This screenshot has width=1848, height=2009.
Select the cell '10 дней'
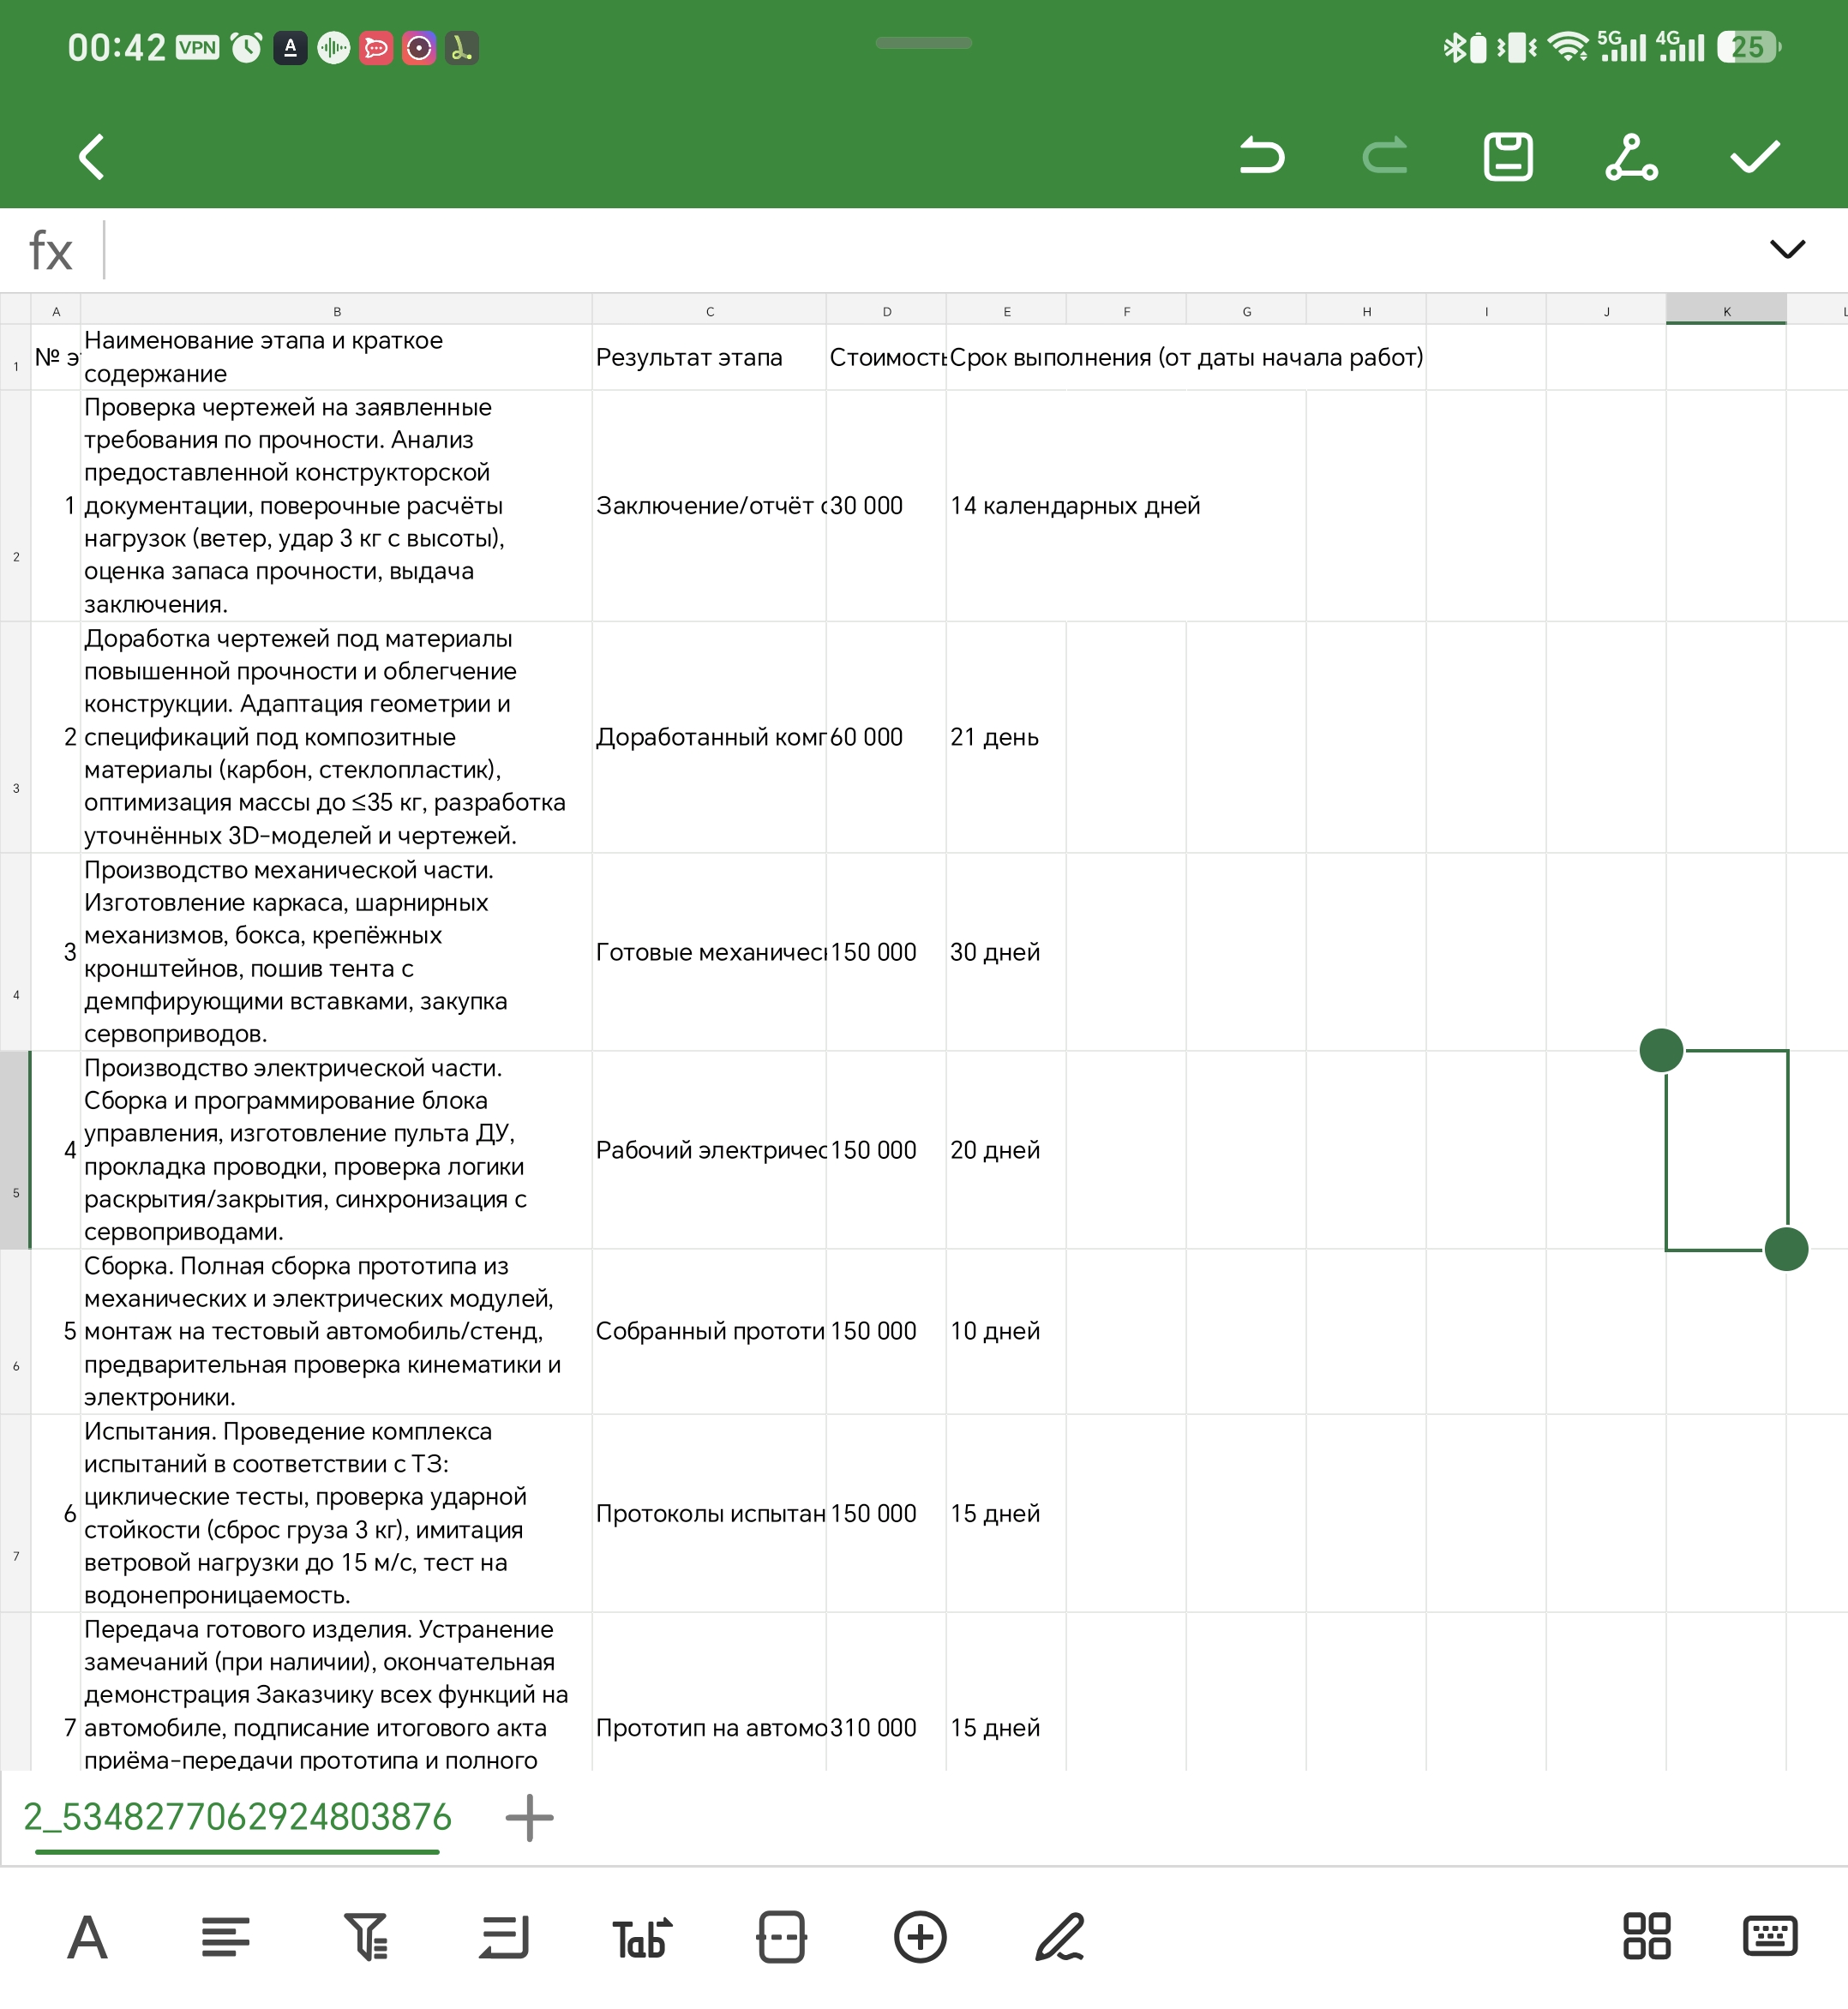pos(1007,1331)
